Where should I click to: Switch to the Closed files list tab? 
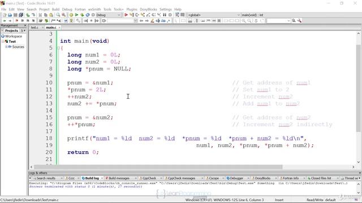coord(321,178)
